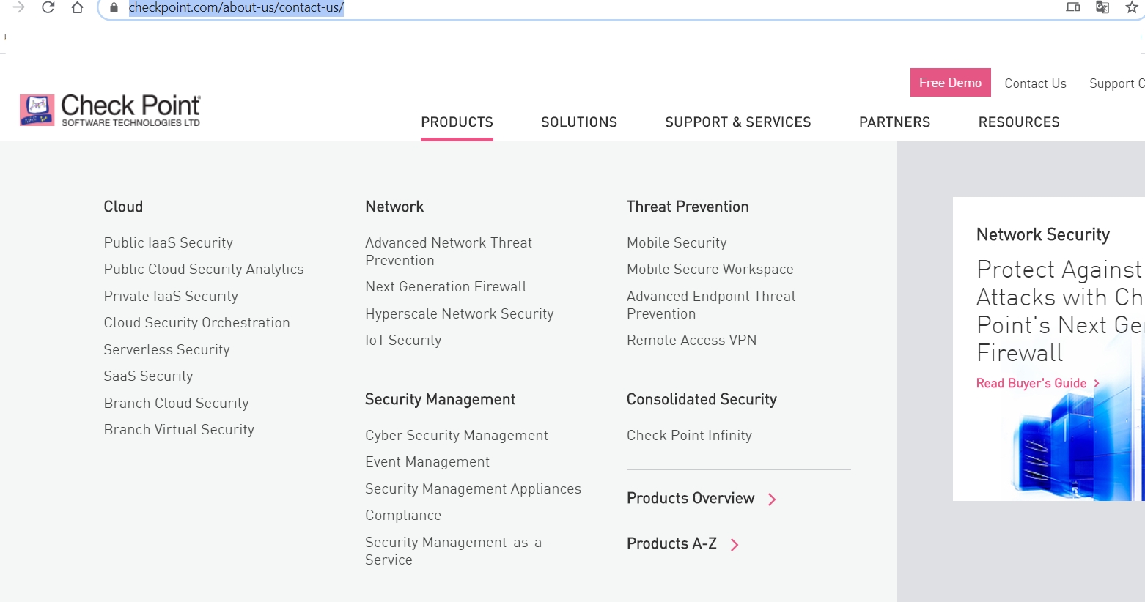This screenshot has height=602, width=1145.
Task: Click the translate page icon
Action: 1102,7
